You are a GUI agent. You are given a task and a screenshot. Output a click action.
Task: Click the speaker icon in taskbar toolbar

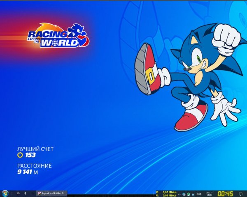click(26, 193)
